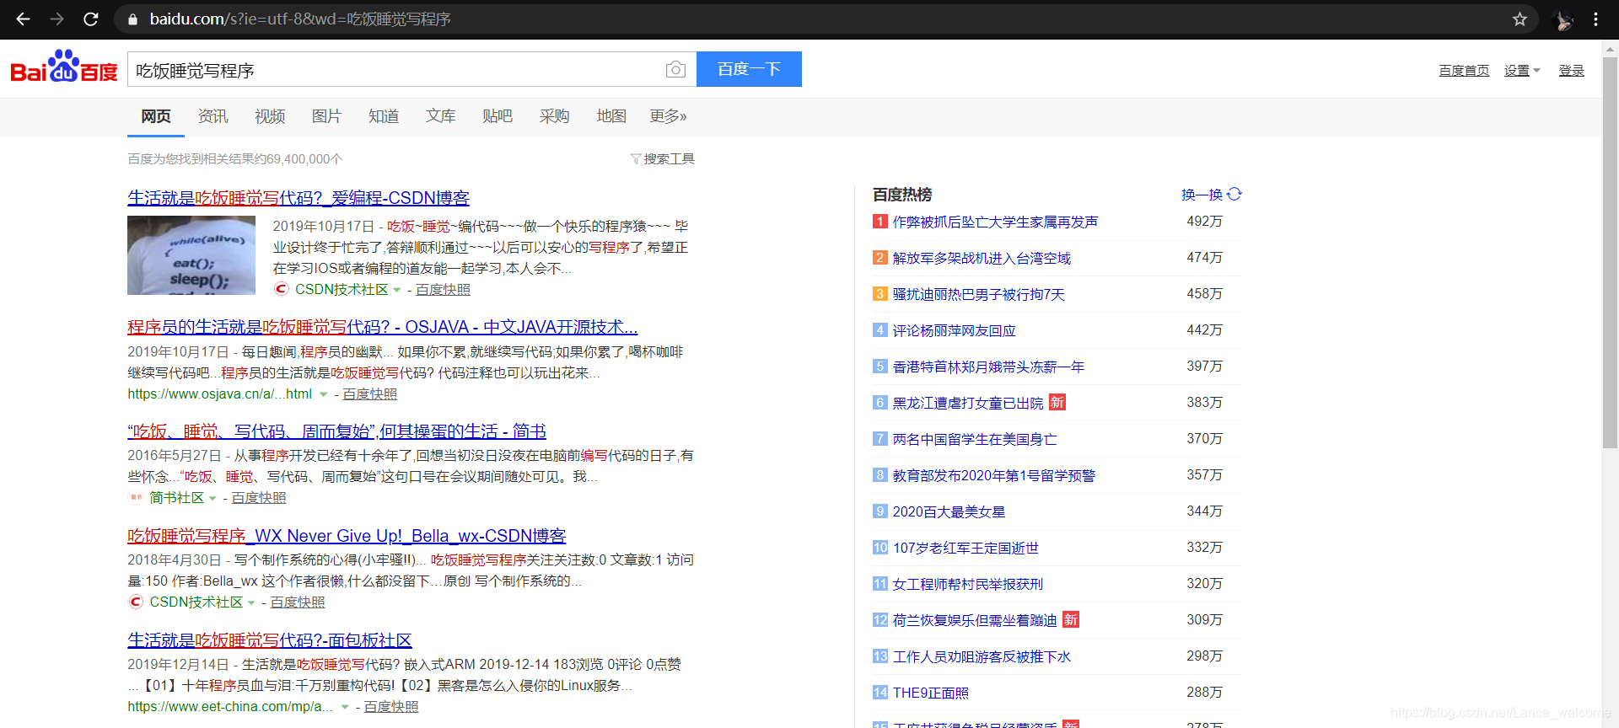1619x728 pixels.
Task: Reload the page with the refresh icon
Action: 91,19
